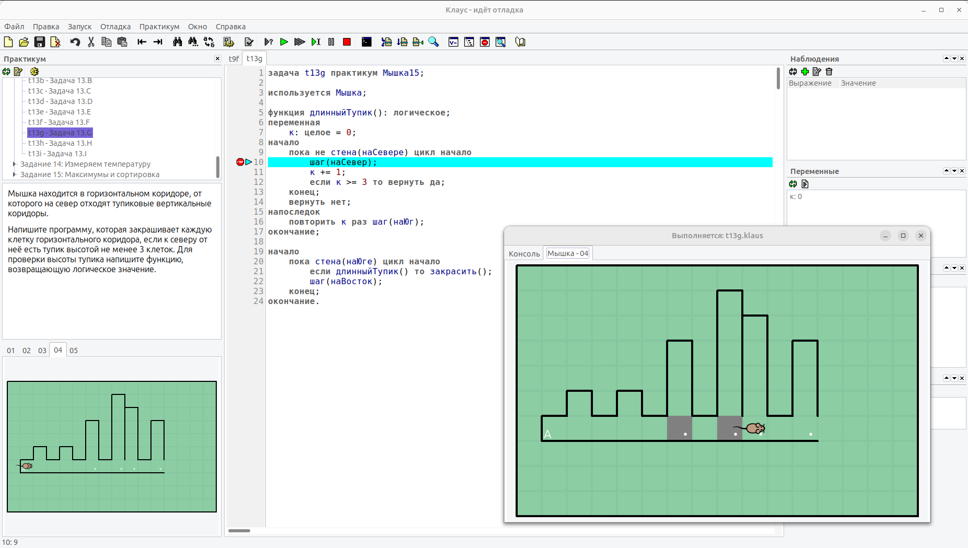Paste from clipboard icon

click(122, 42)
